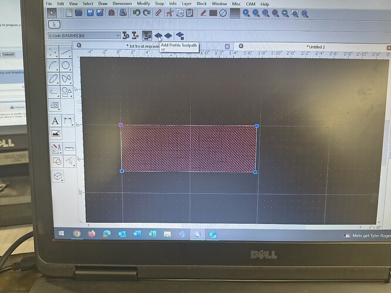
Task: Click the pan-zoom icon at toolbar end
Action: [x=305, y=13]
